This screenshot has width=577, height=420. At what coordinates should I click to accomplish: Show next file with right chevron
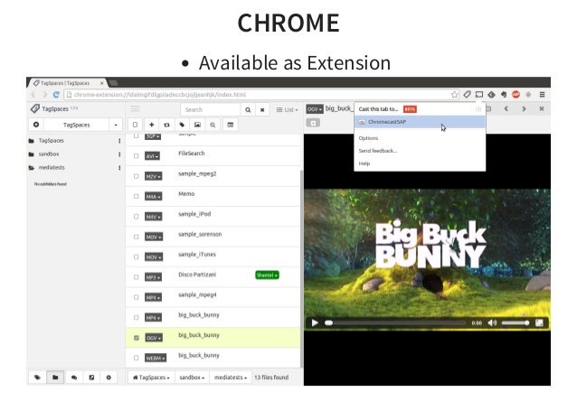point(524,108)
